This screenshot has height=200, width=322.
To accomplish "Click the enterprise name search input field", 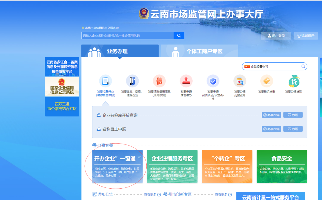I will click(x=128, y=36).
